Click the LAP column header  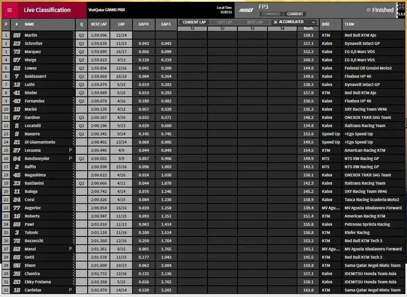[x=121, y=24]
